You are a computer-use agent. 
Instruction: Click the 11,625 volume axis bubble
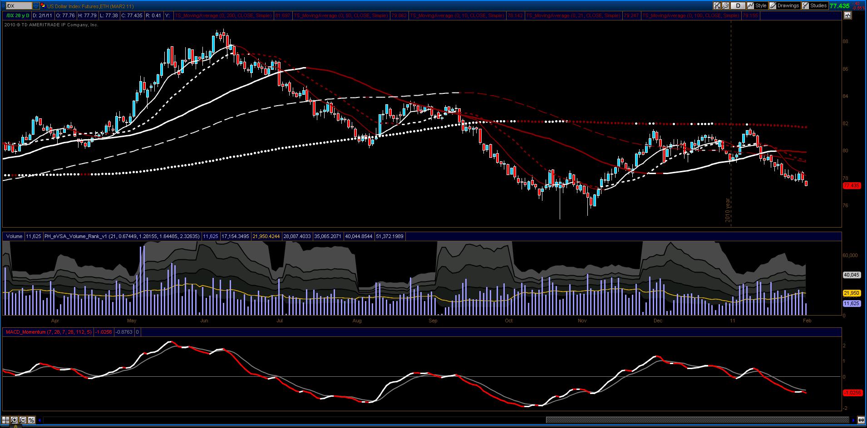[x=851, y=303]
